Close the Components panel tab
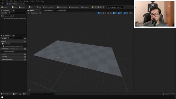This screenshot has width=176, height=99. click(13, 10)
